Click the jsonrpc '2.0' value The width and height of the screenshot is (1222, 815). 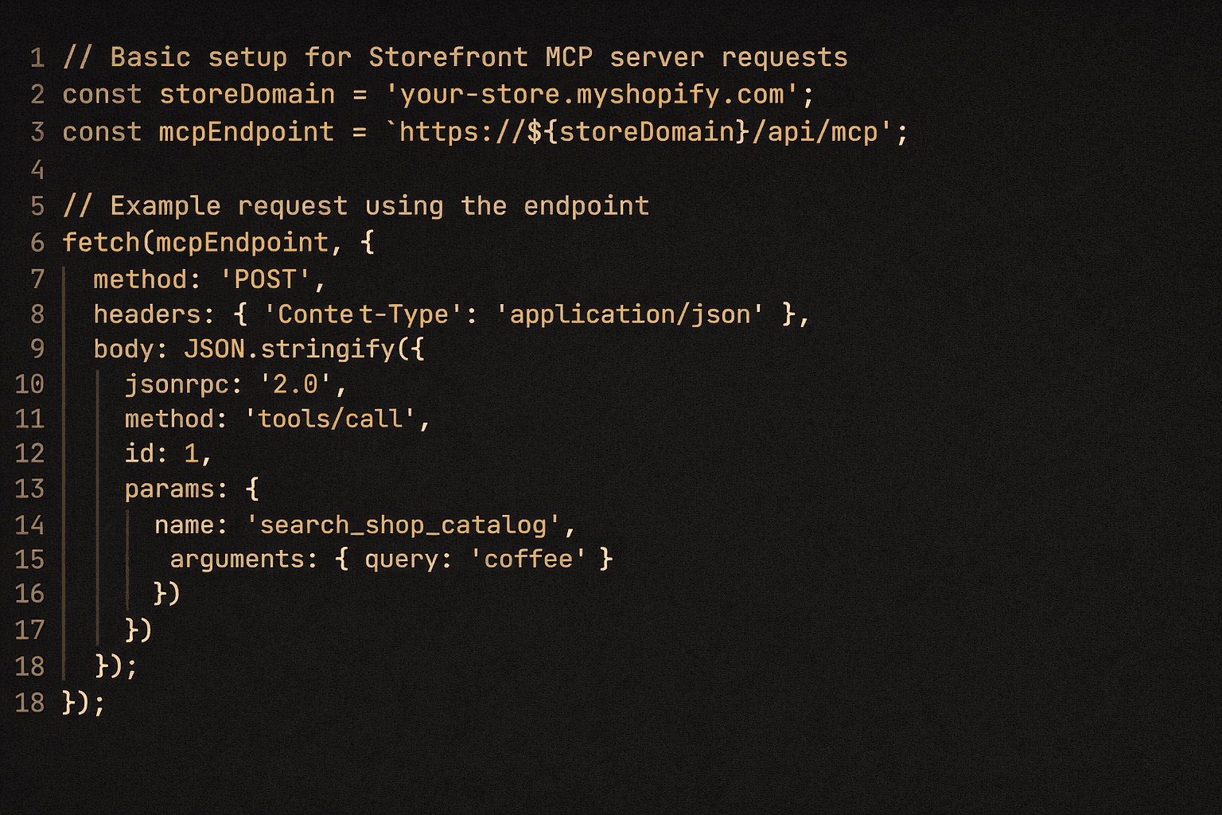295,385
